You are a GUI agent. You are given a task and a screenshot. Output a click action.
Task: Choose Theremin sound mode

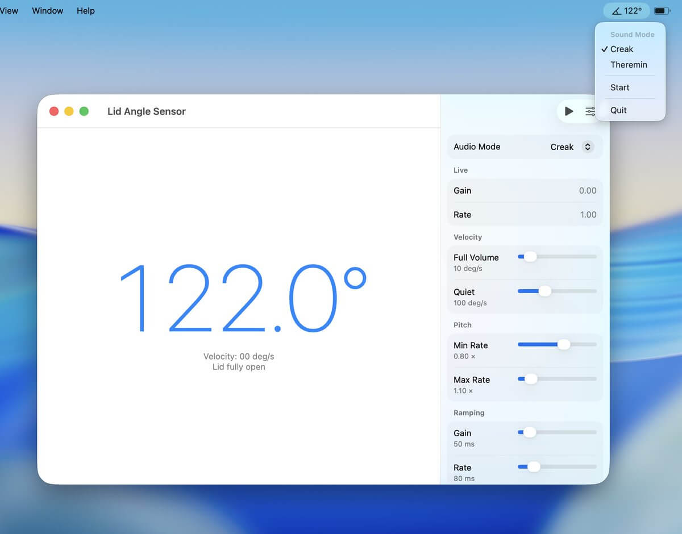click(629, 65)
